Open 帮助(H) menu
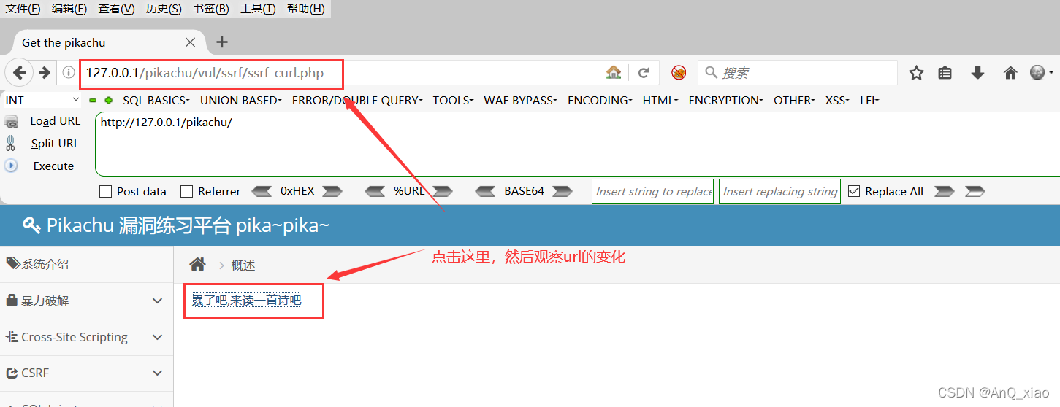 [x=306, y=9]
